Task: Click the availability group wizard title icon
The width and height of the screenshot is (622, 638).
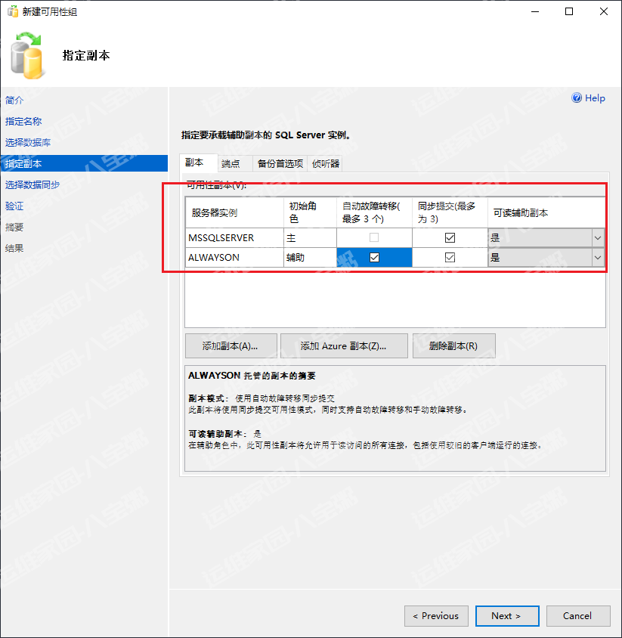Action: [x=11, y=12]
